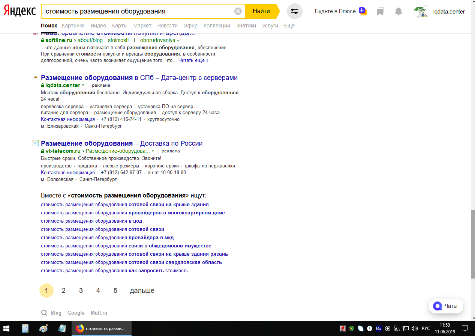Click the softline.ru green URL
The height and width of the screenshot is (336, 475).
click(x=59, y=40)
